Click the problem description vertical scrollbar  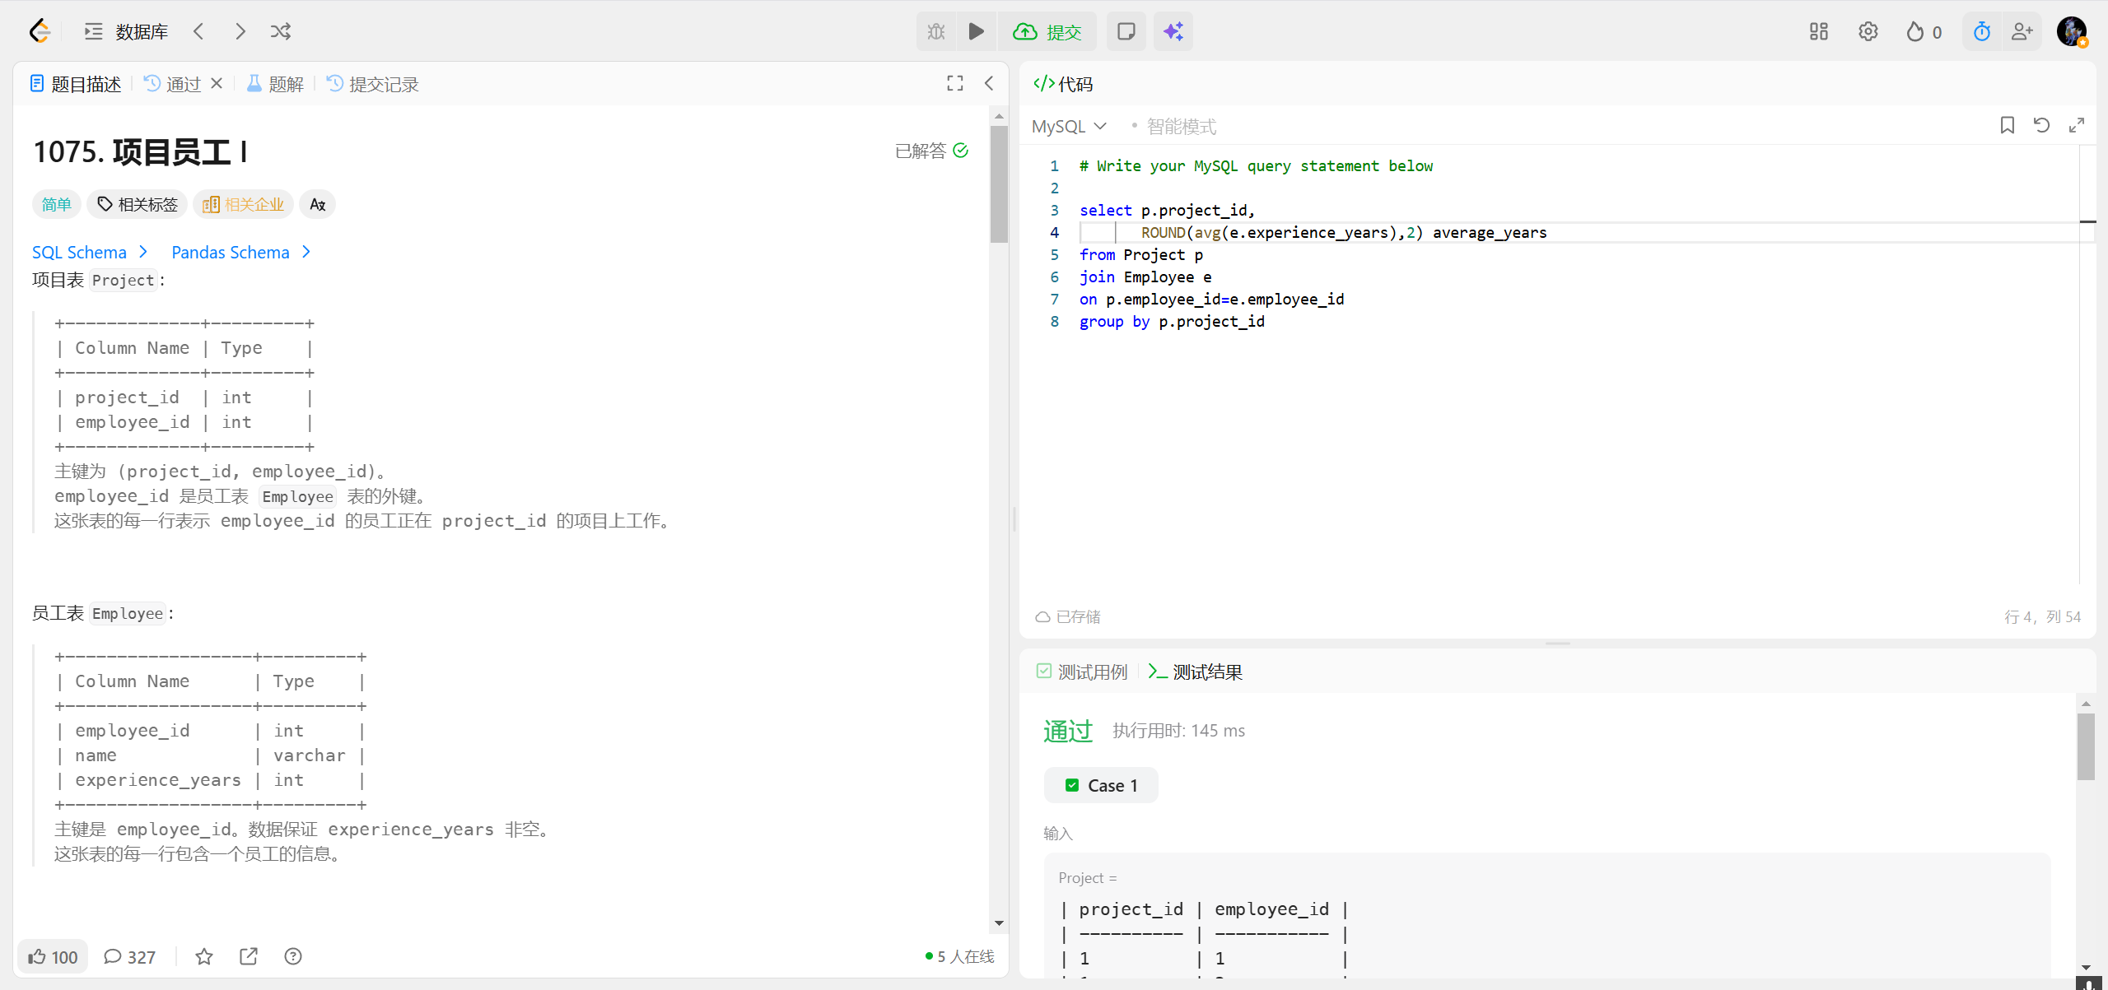(999, 185)
